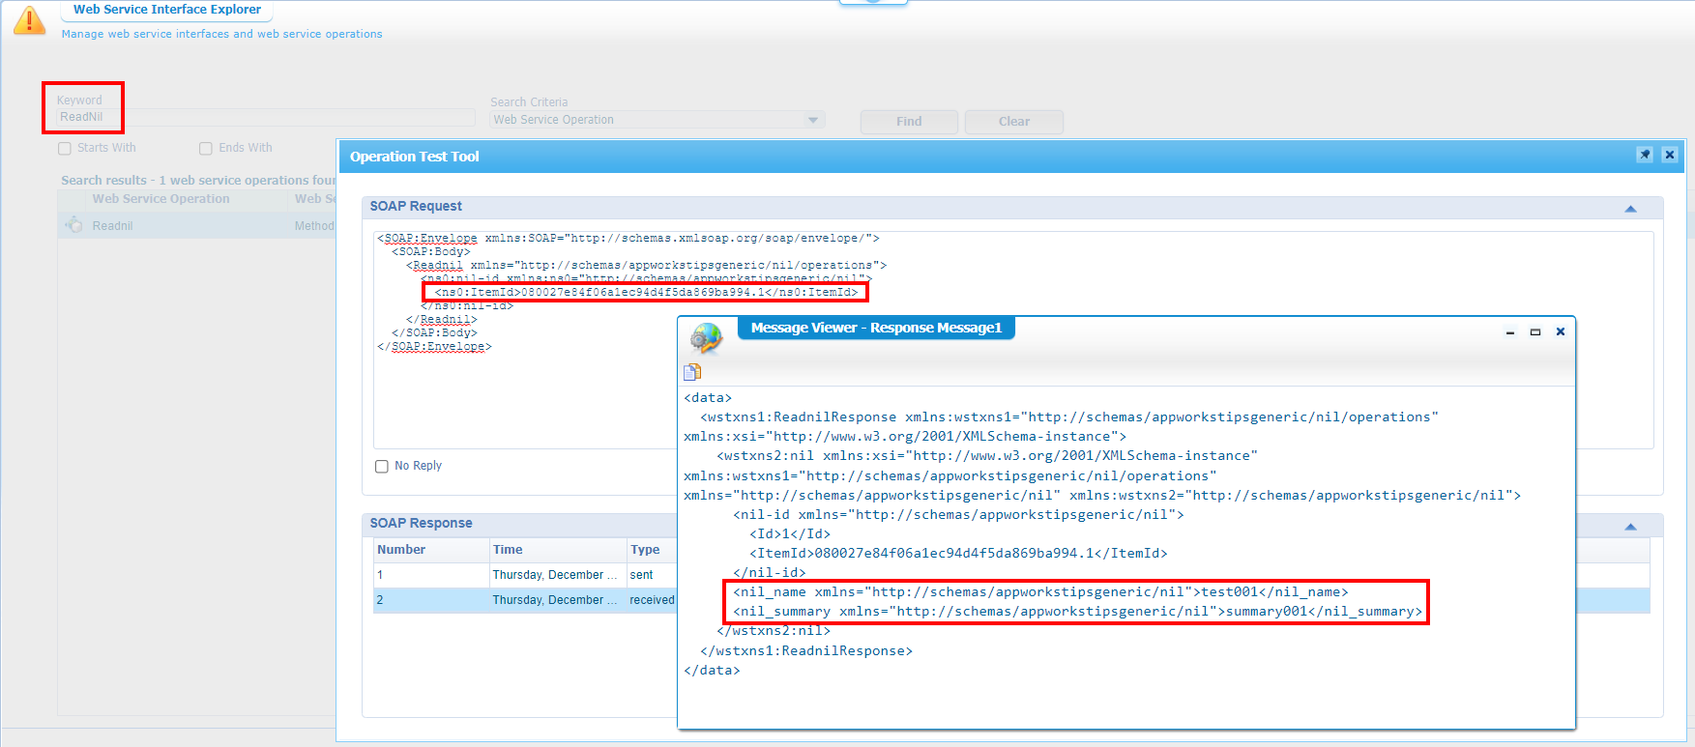The width and height of the screenshot is (1695, 747).
Task: Collapse the SOAP Request section
Action: coord(1630,209)
